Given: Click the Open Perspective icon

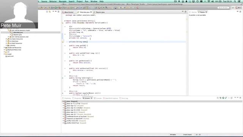Looking at the screenshot, I should pos(233,8).
